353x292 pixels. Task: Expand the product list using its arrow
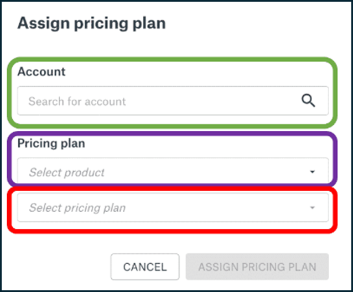(312, 172)
